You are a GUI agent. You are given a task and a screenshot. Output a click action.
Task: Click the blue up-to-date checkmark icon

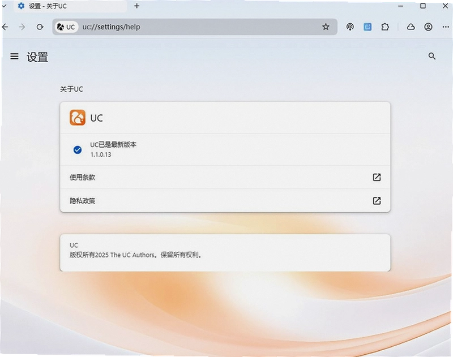click(x=78, y=150)
